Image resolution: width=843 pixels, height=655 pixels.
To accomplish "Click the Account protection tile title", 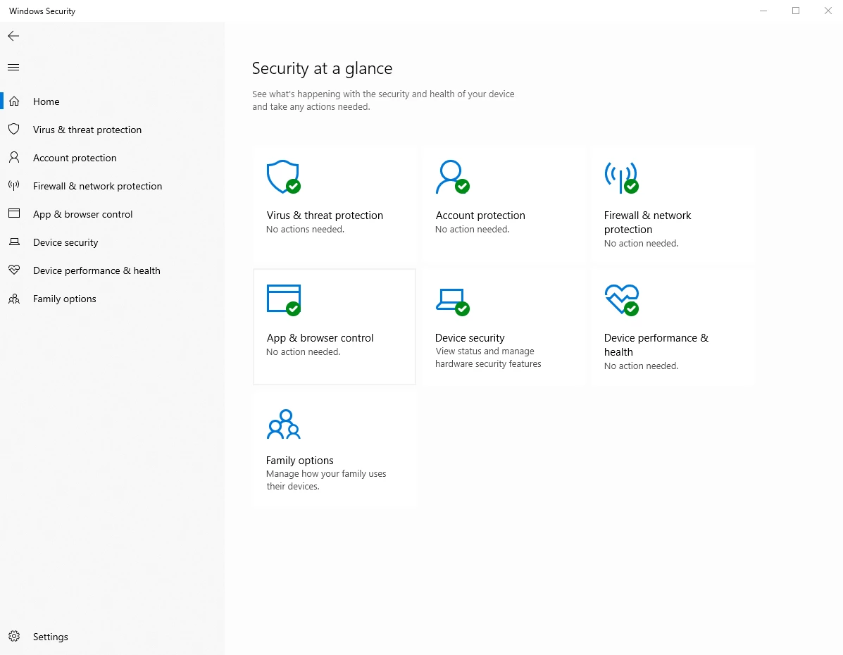I will pyautogui.click(x=480, y=215).
